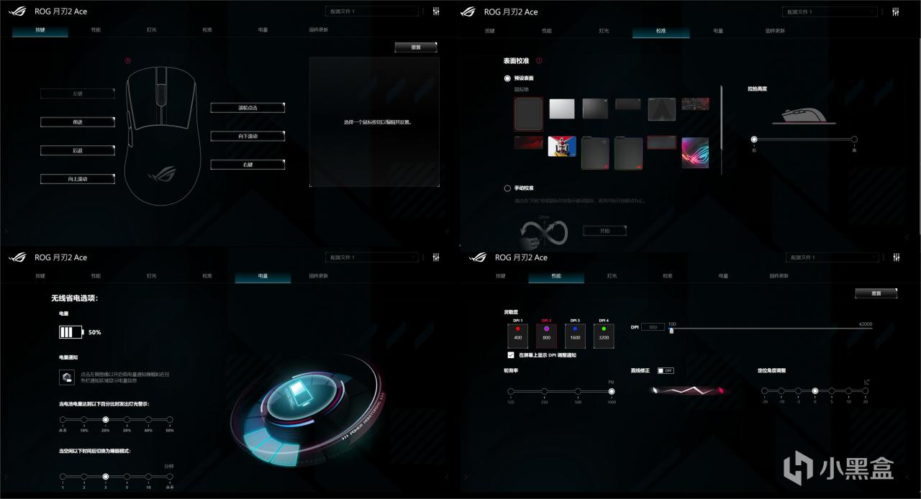Set battery warning threshold to 30%

click(127, 419)
